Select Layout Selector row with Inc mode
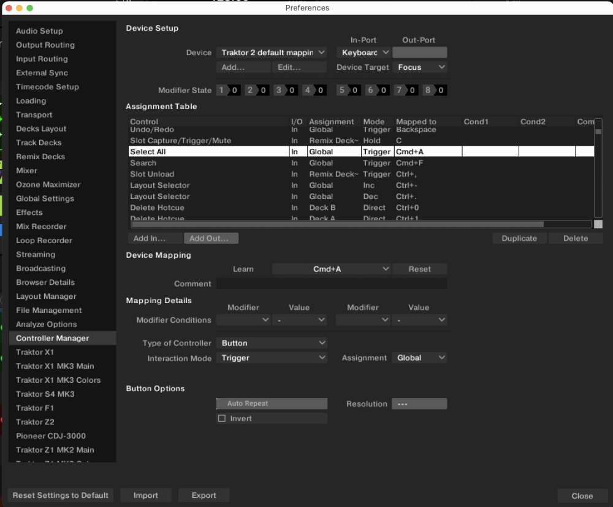The height and width of the screenshot is (507, 613). pyautogui.click(x=361, y=186)
